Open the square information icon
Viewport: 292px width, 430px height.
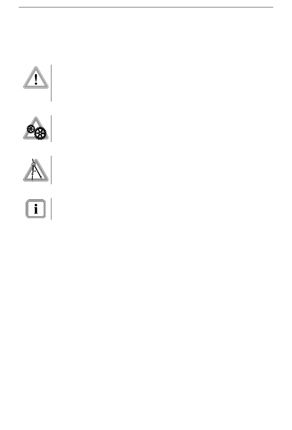pos(36,209)
